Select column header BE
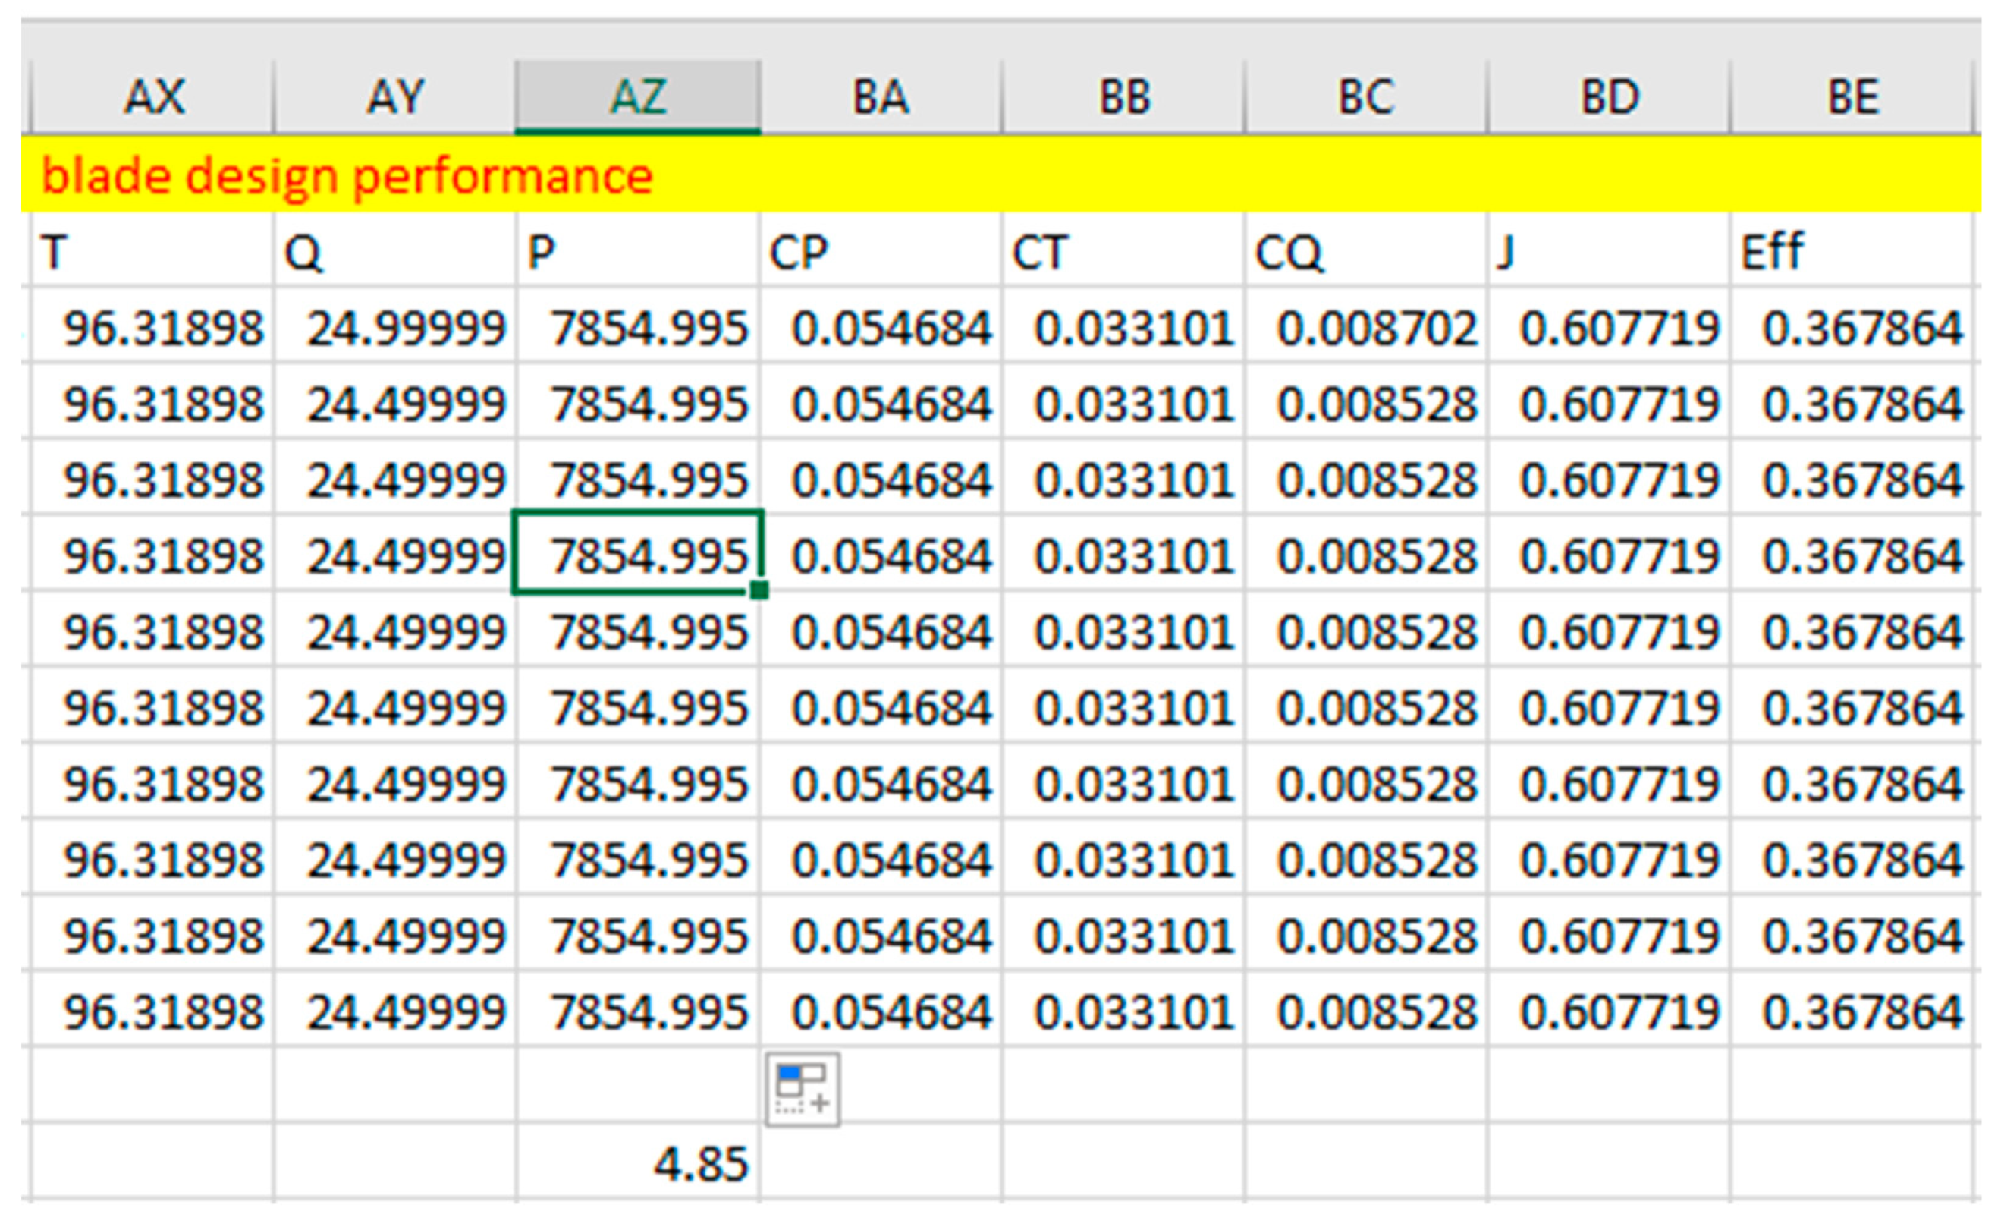This screenshot has width=2001, height=1230. (1852, 97)
